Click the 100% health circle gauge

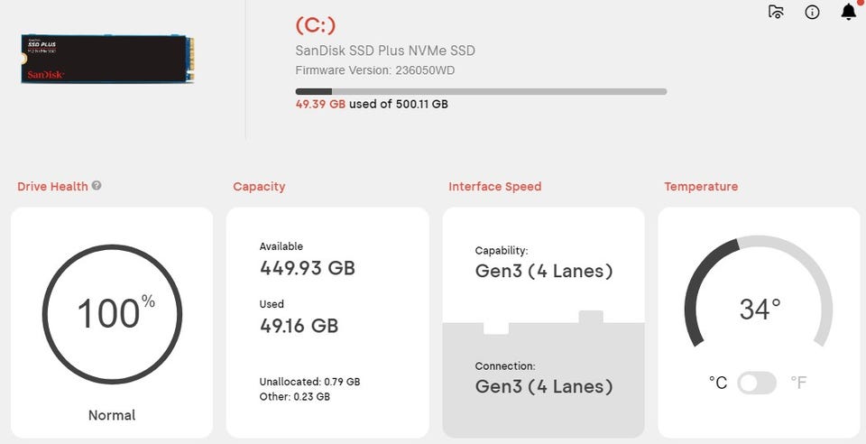(x=112, y=313)
